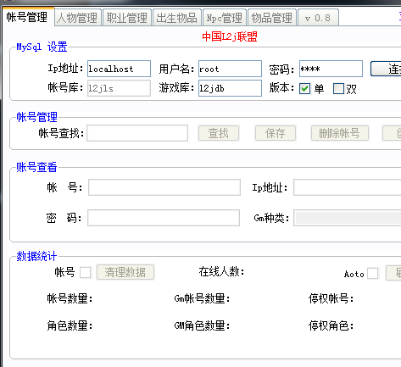Click the 帐号 field in 账号查看
The width and height of the screenshot is (401, 367).
(x=164, y=187)
